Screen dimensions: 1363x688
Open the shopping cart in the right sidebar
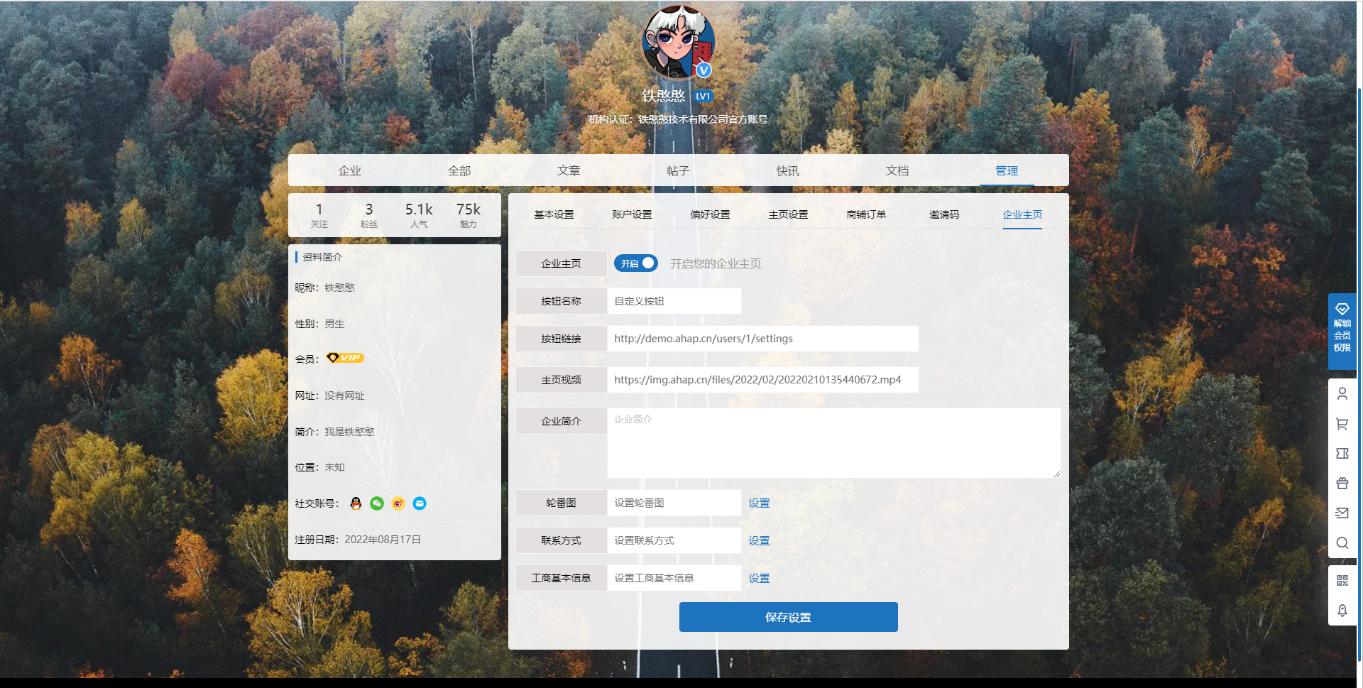coord(1342,423)
